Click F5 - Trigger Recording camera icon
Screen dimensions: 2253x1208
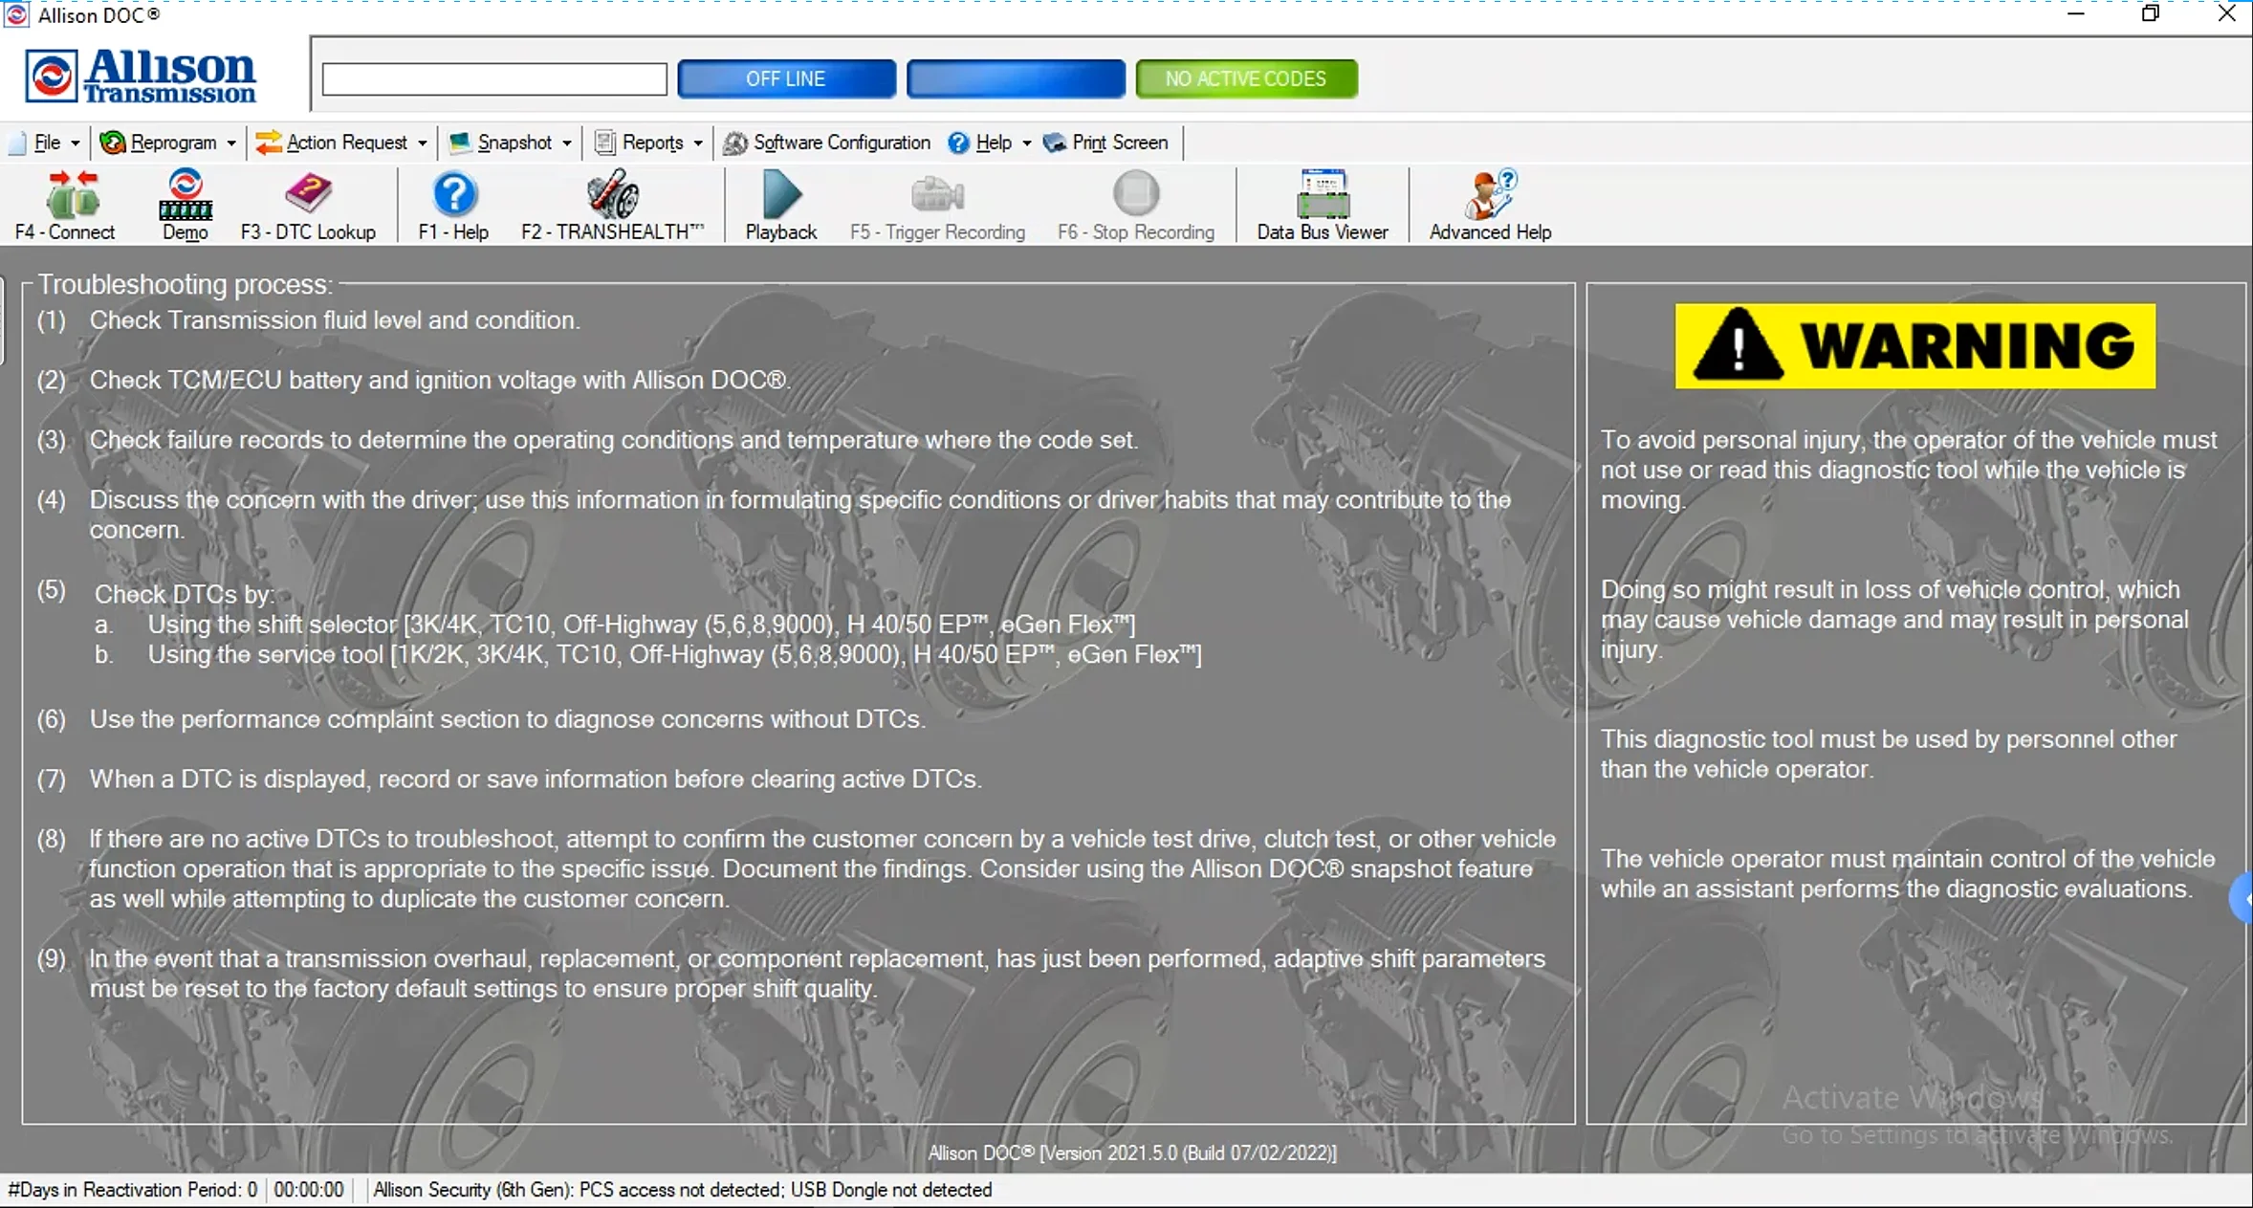(x=937, y=196)
